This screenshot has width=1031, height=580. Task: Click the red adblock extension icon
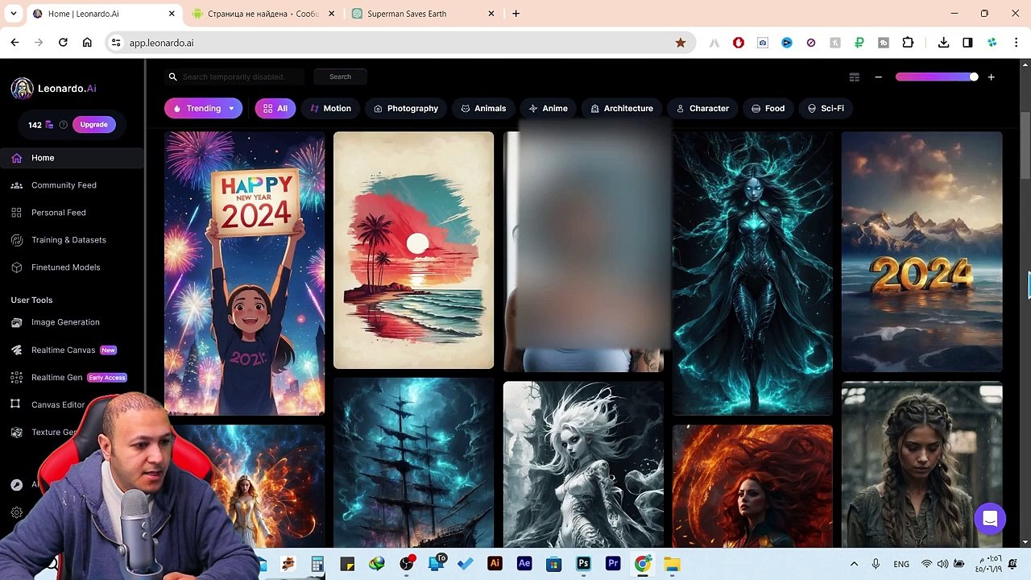(739, 43)
